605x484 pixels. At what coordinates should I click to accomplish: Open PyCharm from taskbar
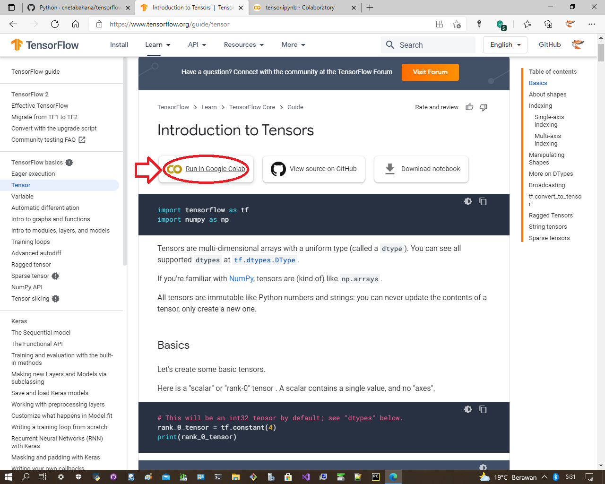coord(376,477)
